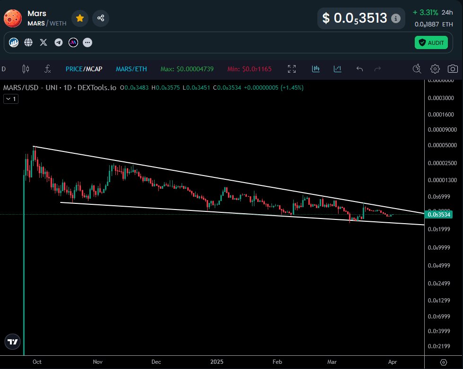Screen dimensions: 463x369
Task: Show more links with ellipsis icon
Action: click(87, 42)
